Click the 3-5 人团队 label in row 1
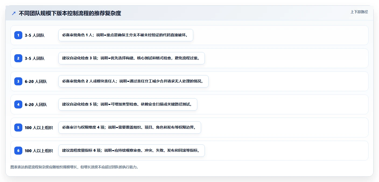Image resolution: width=379 pixels, height=182 pixels. (34, 35)
